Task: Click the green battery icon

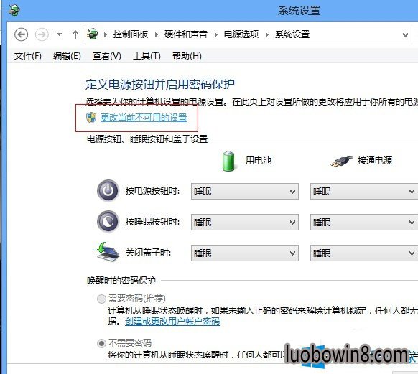Action: 228,161
